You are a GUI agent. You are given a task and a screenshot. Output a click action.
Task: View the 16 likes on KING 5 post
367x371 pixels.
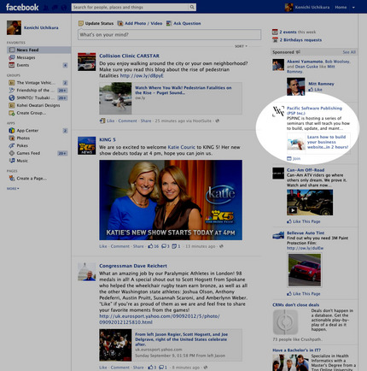pos(154,246)
